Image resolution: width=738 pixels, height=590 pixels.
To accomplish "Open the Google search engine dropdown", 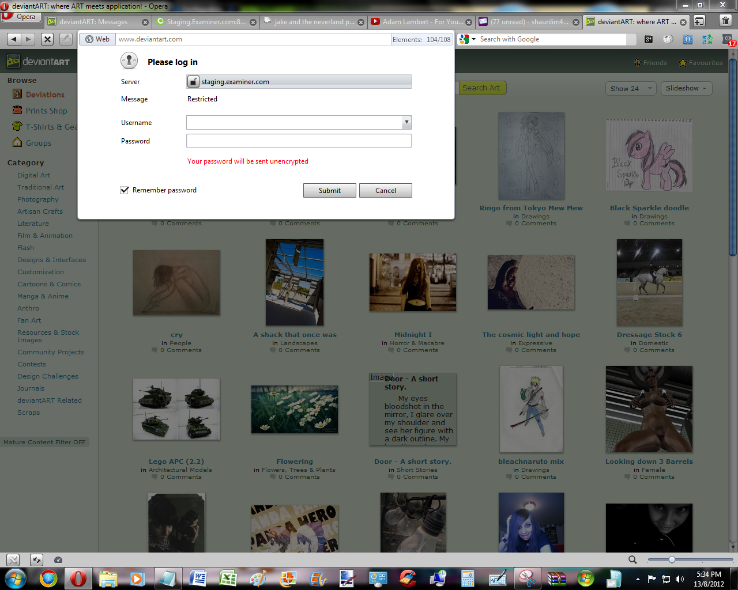I will point(468,39).
